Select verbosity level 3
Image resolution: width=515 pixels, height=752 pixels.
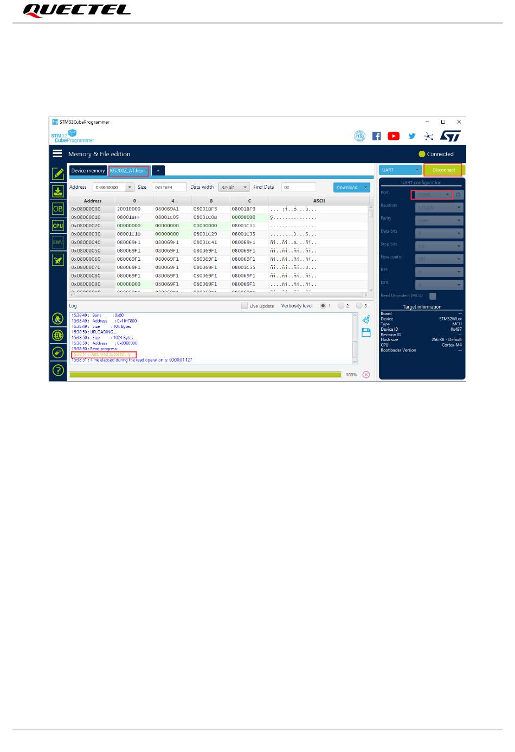[x=359, y=306]
